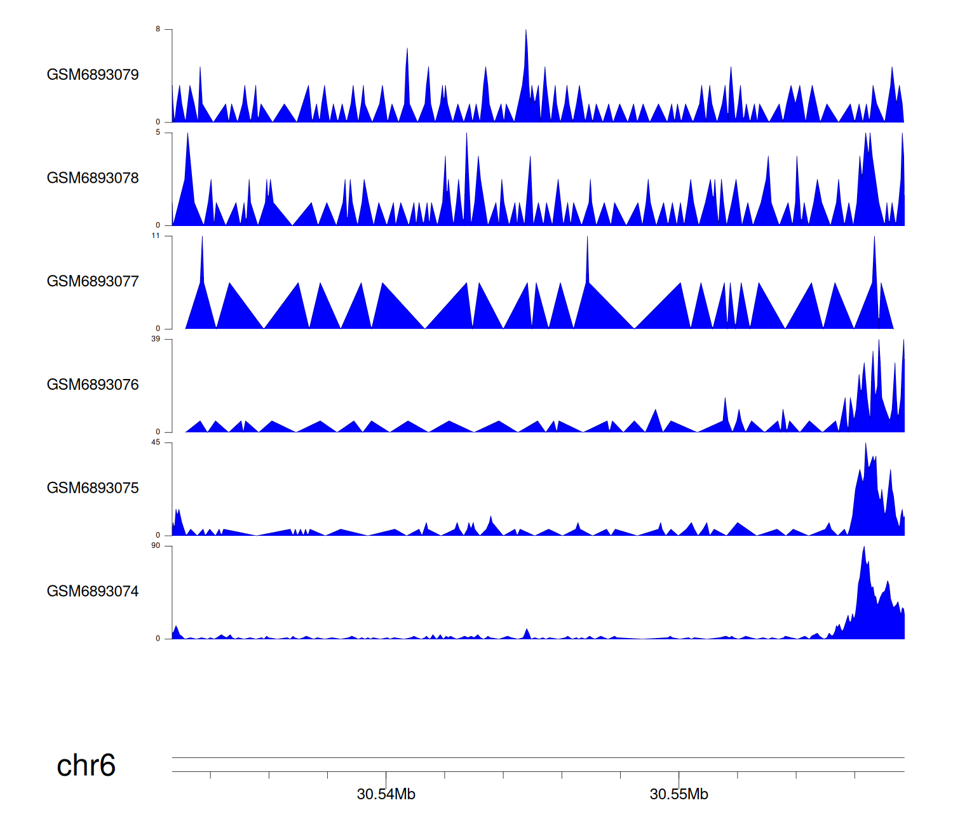Viewport: 953px width, 838px height.
Task: Click the chr6 chromosome label
Action: click(x=86, y=766)
